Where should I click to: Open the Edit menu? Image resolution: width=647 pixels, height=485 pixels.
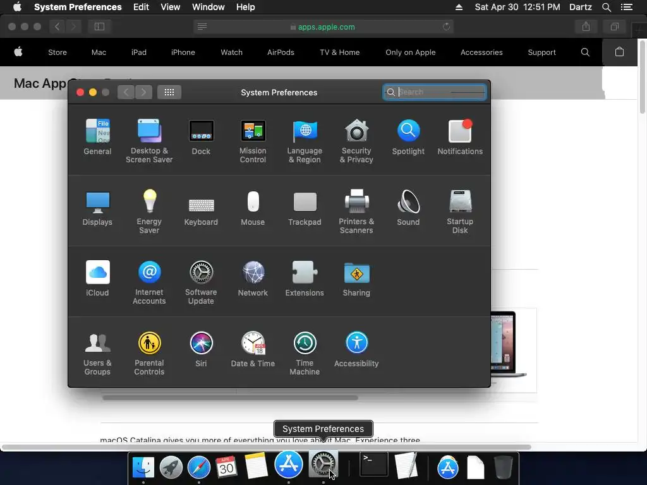[x=141, y=7]
